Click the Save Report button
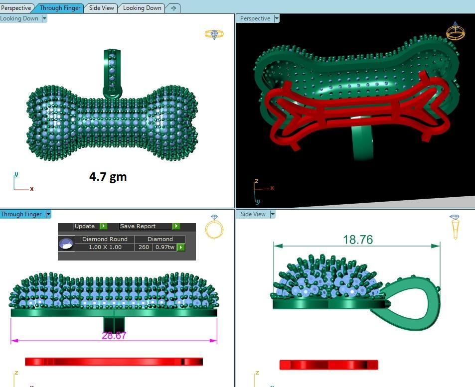This screenshot has height=387, width=475. click(138, 226)
